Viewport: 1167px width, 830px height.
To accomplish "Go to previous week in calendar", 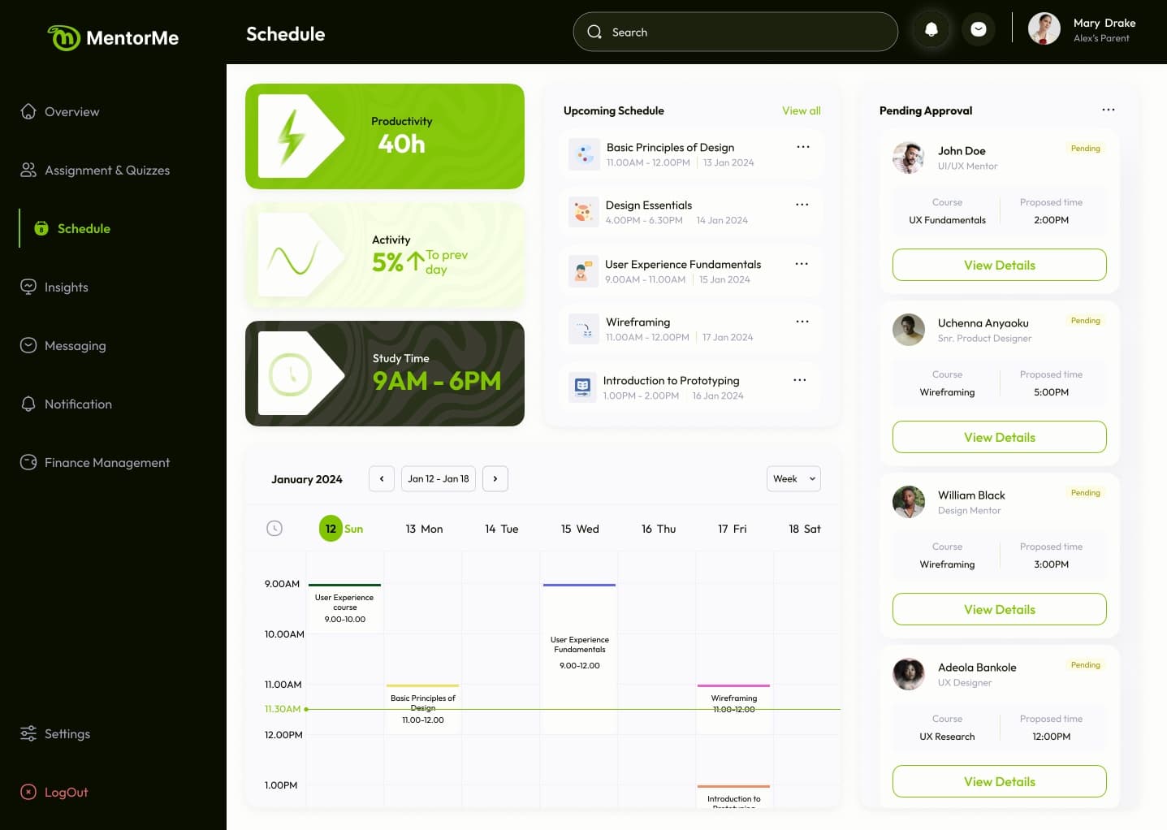I will [x=382, y=478].
